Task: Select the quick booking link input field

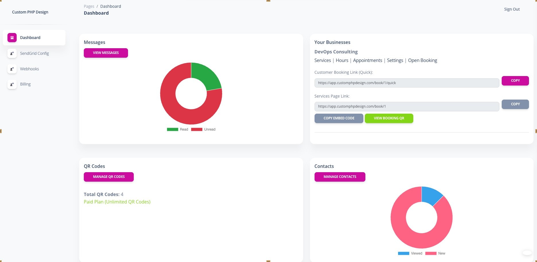Action: (407, 83)
